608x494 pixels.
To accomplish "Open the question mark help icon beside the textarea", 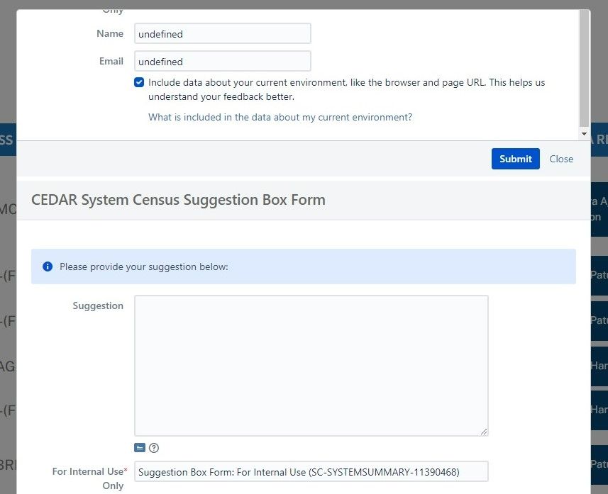I will pyautogui.click(x=154, y=447).
